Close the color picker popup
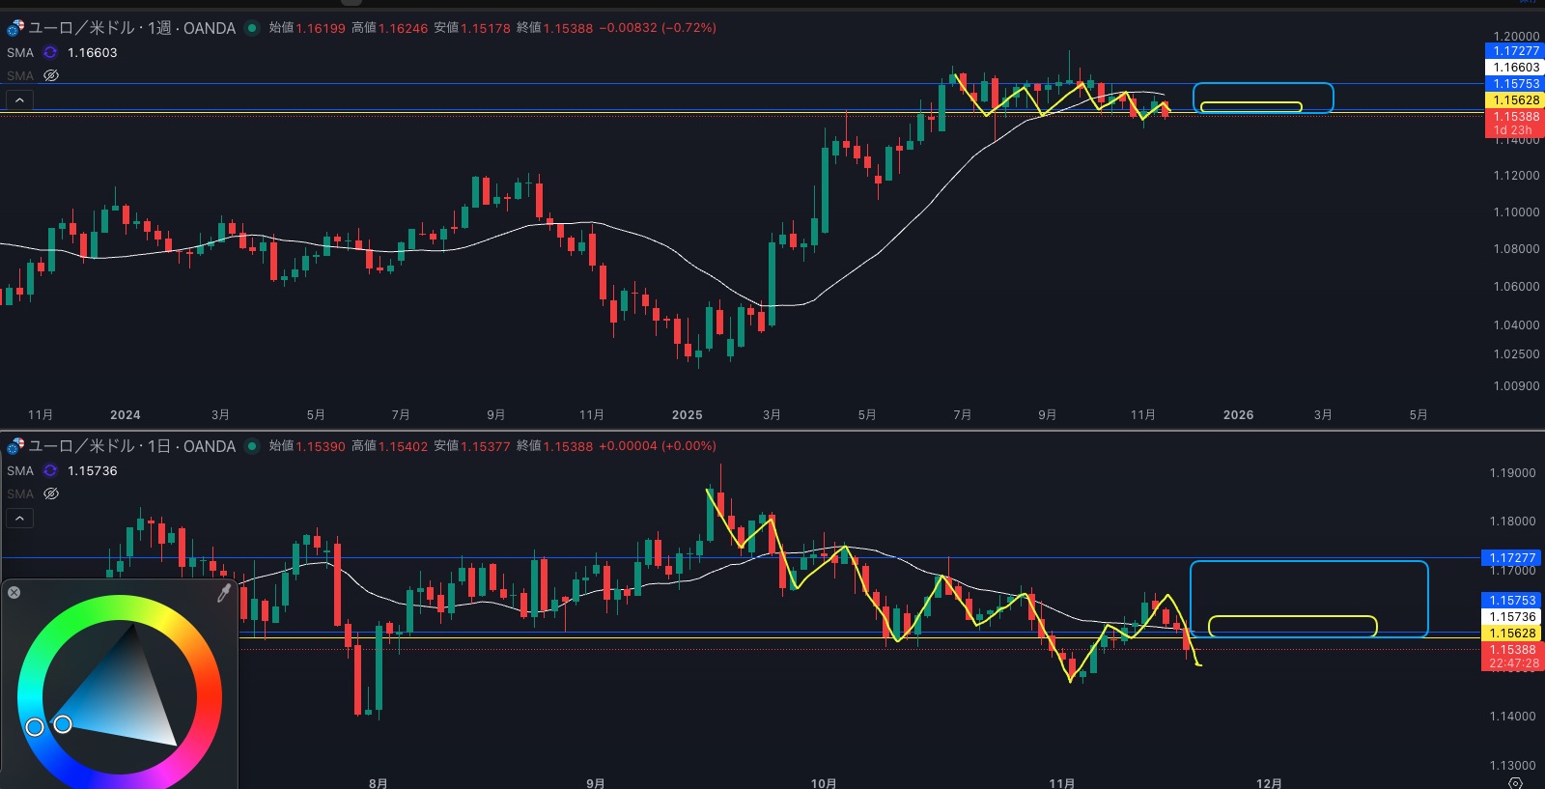 pos(14,592)
